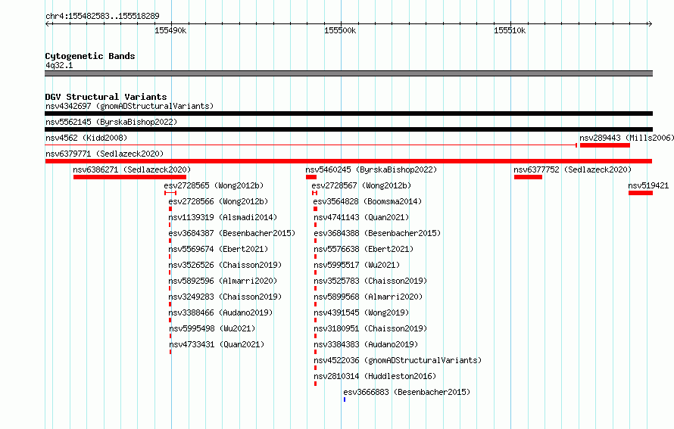Select esv3684387 (Besenbacher2015)
The height and width of the screenshot is (429, 674).
(x=232, y=233)
